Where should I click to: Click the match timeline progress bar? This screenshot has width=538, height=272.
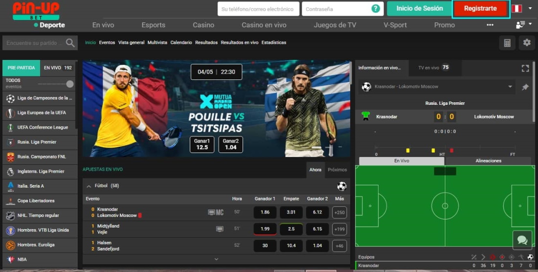click(445, 148)
